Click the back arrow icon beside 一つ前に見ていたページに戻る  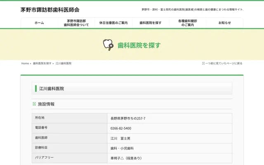[x=203, y=63]
